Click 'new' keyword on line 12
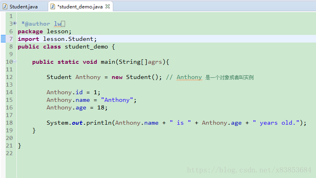The height and width of the screenshot is (178, 316). point(117,77)
